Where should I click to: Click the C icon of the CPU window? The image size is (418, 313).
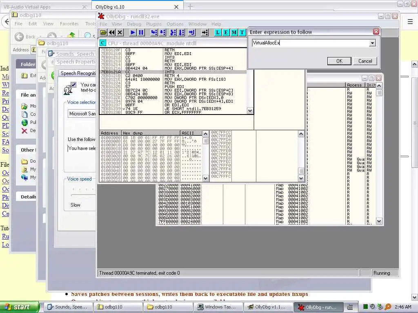[x=102, y=43]
